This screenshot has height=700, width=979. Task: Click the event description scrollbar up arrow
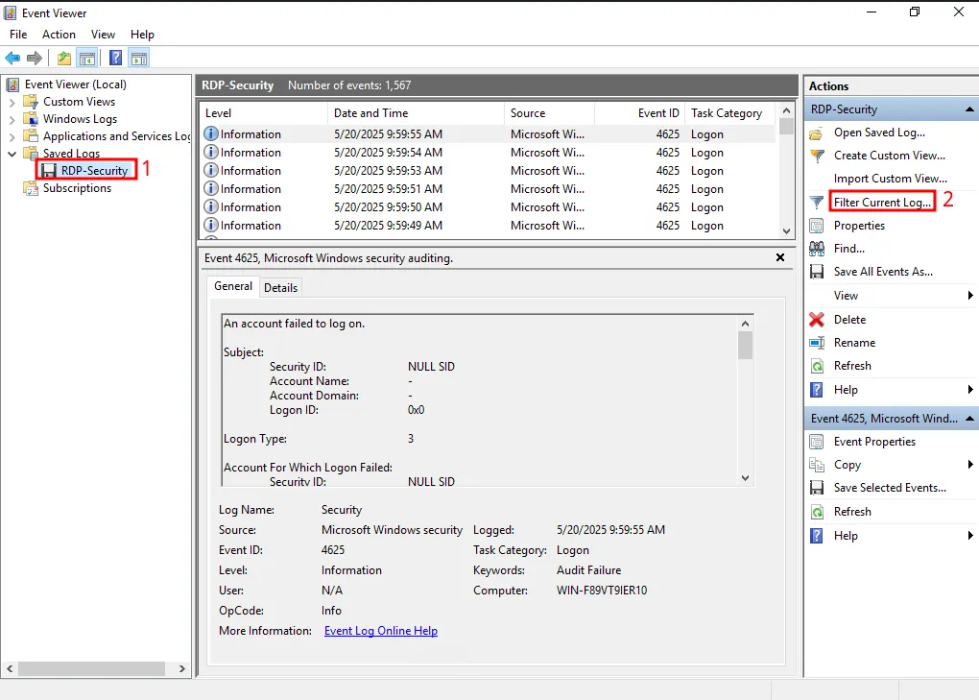click(x=745, y=324)
